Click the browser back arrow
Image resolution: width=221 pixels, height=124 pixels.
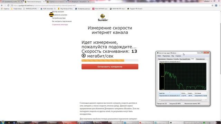tap(2, 6)
